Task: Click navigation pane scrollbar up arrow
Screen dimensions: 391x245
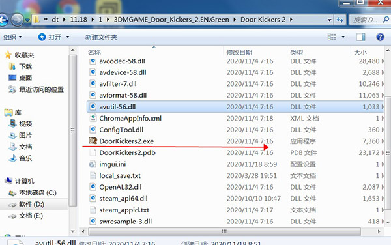Action: pos(72,50)
